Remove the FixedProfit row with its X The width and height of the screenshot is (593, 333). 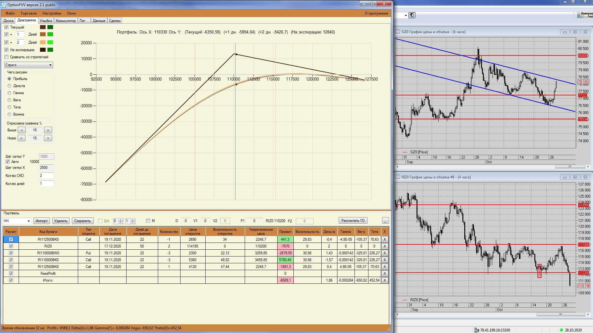[x=385, y=274]
